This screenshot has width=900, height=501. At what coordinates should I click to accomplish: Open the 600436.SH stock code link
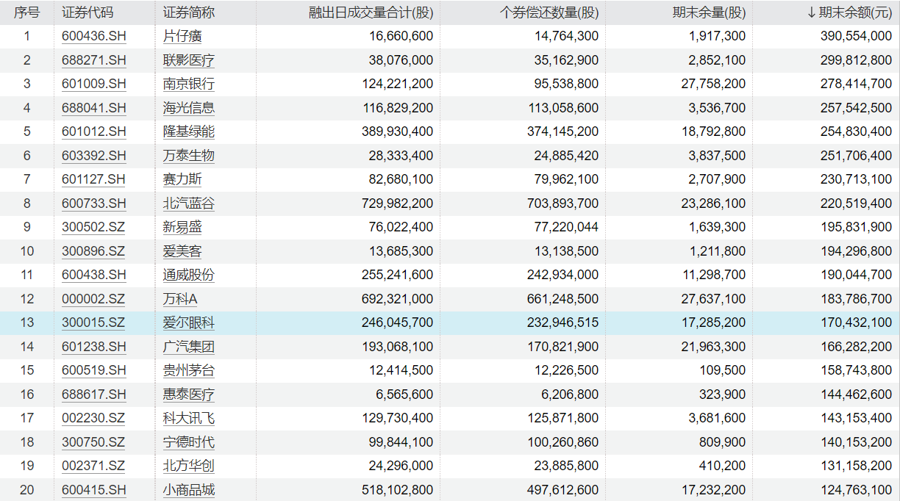tap(94, 36)
